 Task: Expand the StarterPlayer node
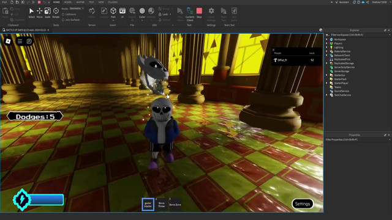[x=326, y=83]
